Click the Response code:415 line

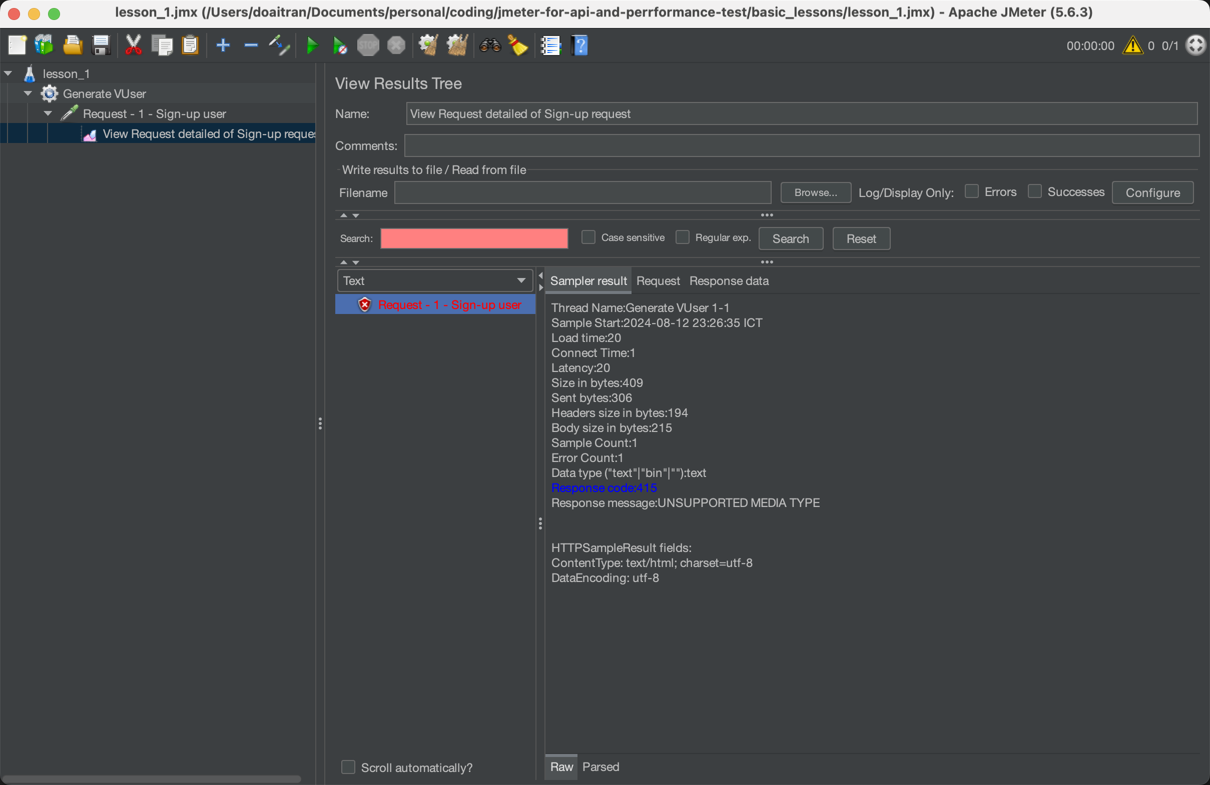pos(604,488)
